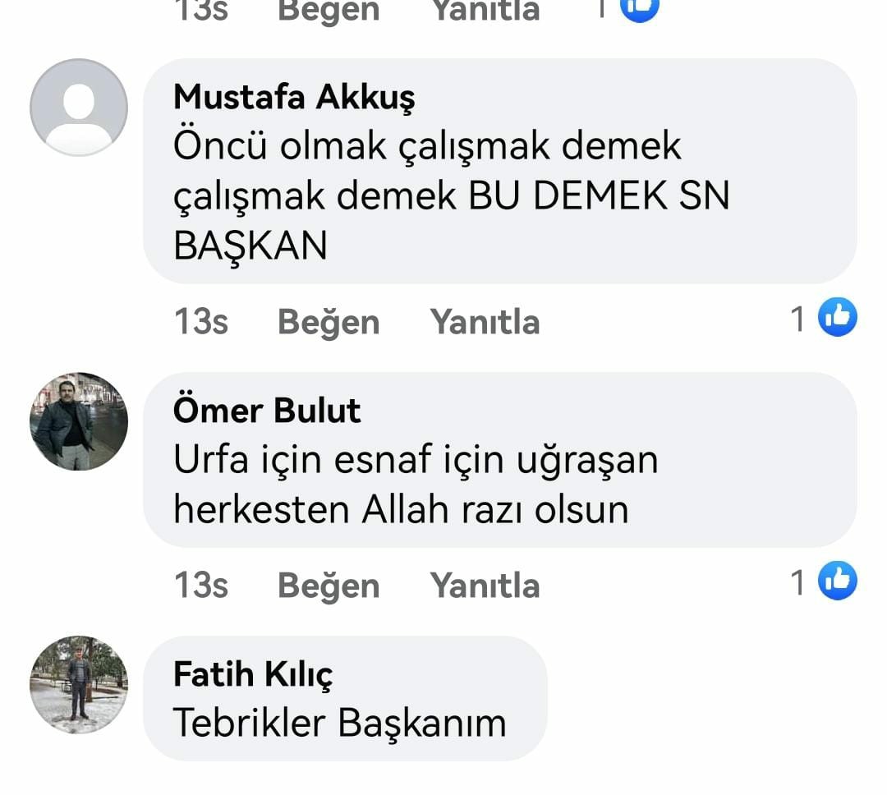Tap the topmost Beğen like link
887x795 pixels.
click(328, 10)
